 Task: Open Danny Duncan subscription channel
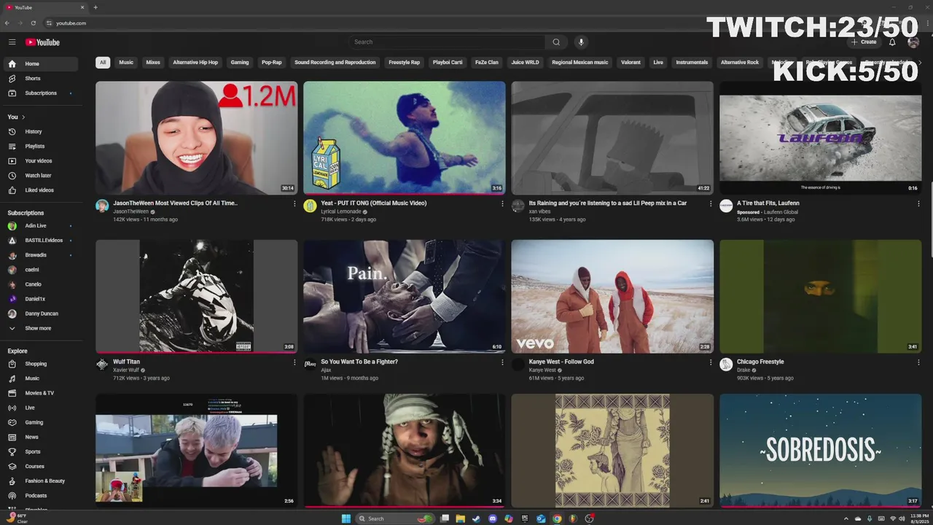pos(40,314)
